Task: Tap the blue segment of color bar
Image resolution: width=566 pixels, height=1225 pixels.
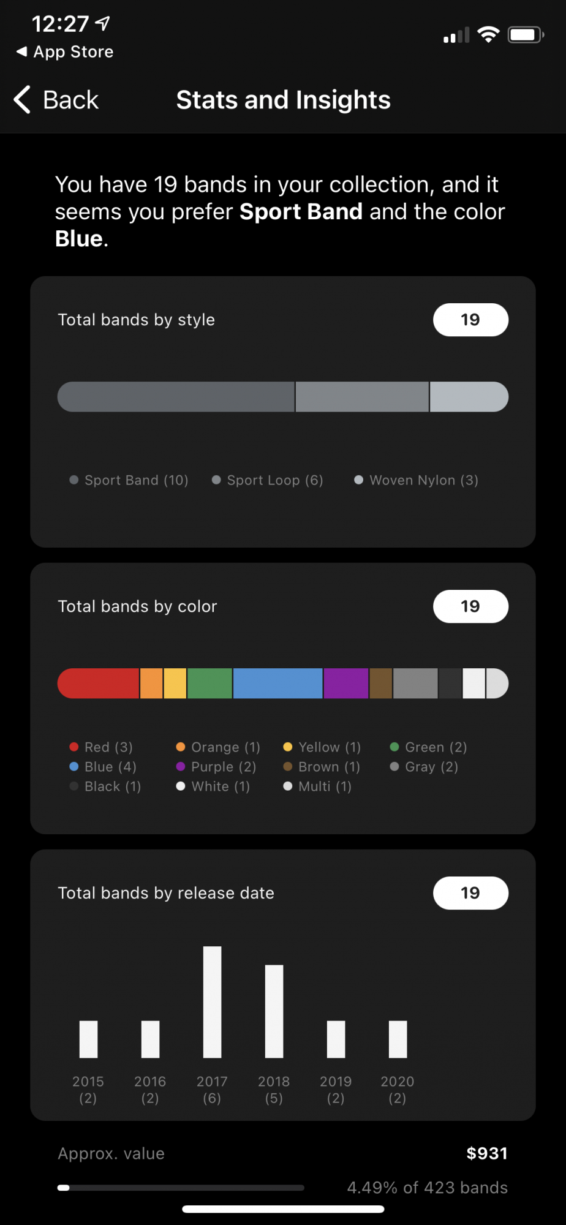Action: pyautogui.click(x=278, y=684)
